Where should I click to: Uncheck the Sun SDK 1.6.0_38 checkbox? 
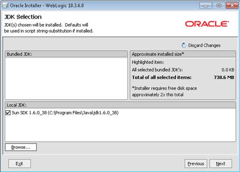[x=8, y=113]
